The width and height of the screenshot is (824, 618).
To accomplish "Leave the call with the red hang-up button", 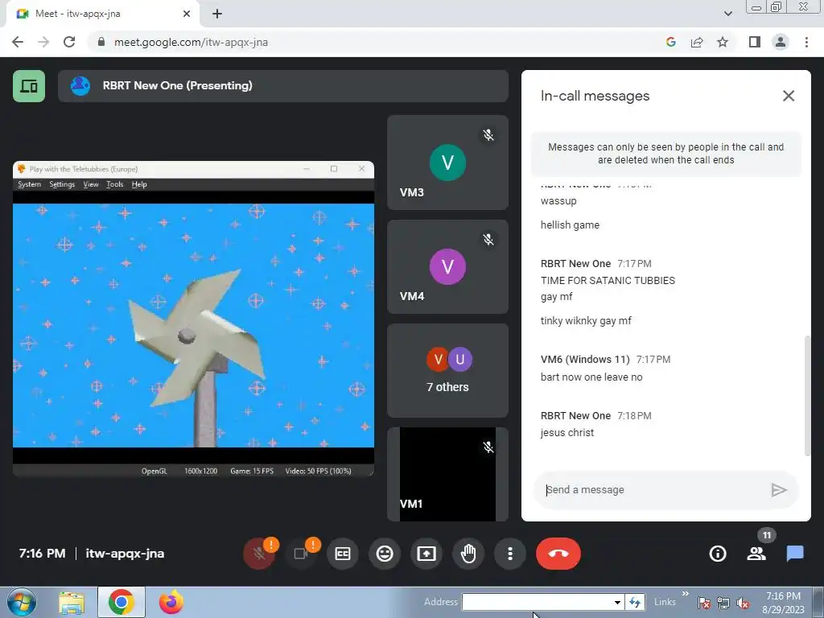I will (x=558, y=554).
